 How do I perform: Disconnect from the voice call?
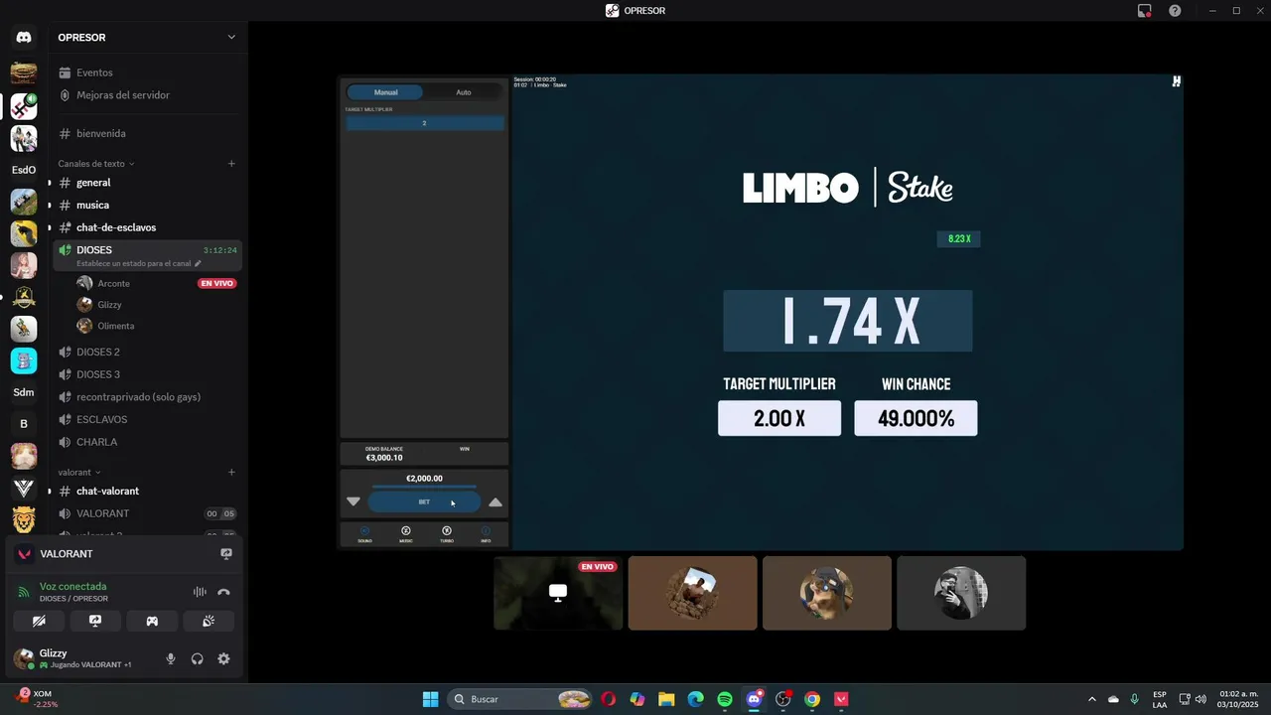click(x=224, y=592)
